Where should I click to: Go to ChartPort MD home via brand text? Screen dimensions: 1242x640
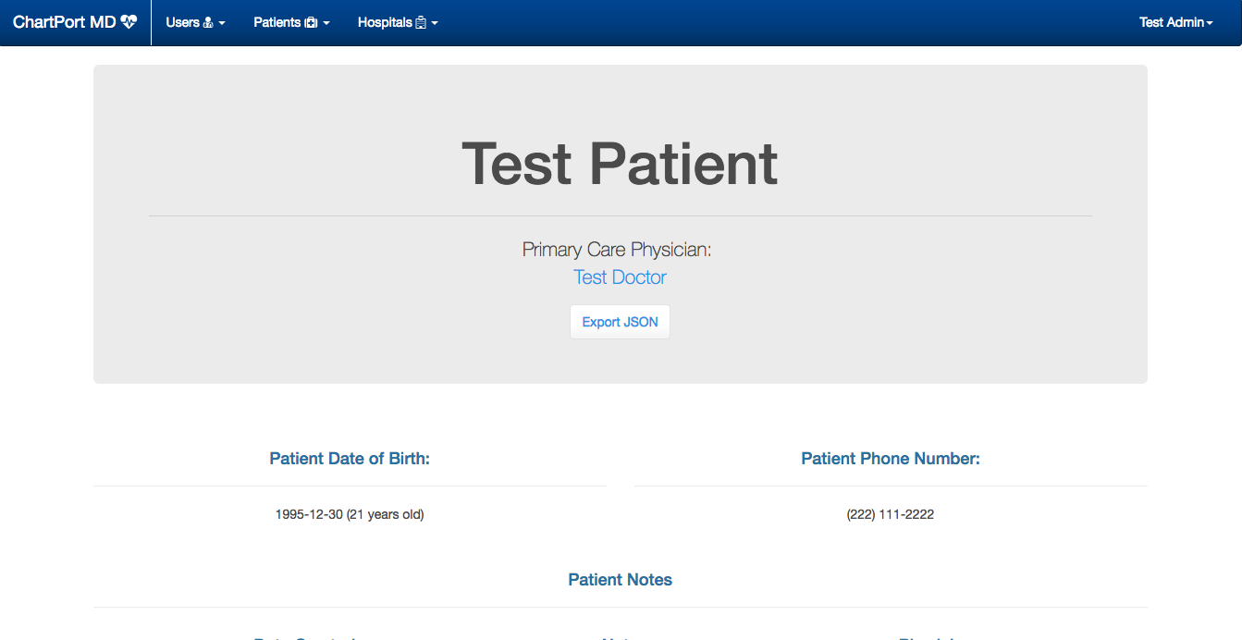pyautogui.click(x=64, y=22)
